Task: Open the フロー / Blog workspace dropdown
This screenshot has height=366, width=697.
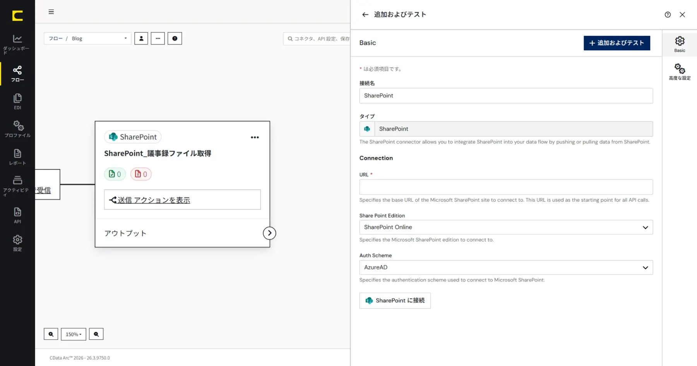Action: pos(88,38)
